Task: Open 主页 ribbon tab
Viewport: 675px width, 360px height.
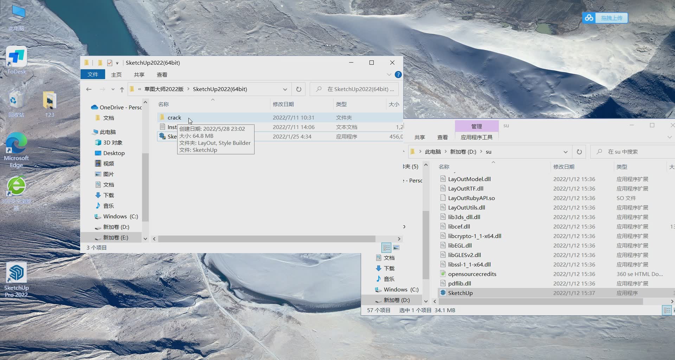Action: [x=116, y=75]
